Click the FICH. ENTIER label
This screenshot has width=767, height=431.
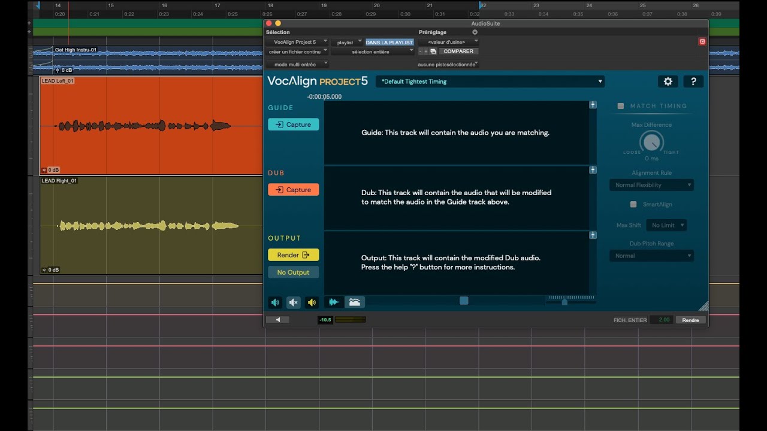pos(630,320)
